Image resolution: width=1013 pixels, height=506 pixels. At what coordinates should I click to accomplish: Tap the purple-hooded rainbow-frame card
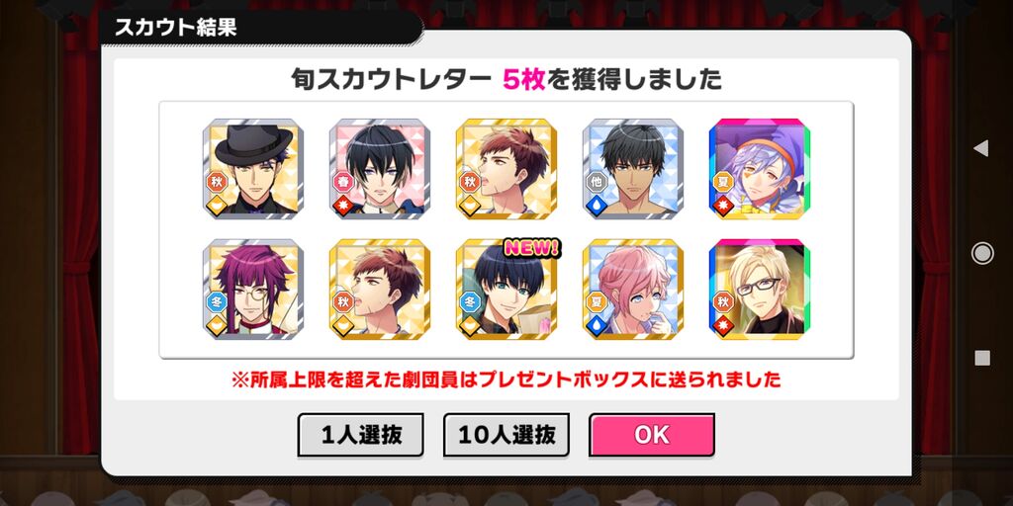point(760,169)
